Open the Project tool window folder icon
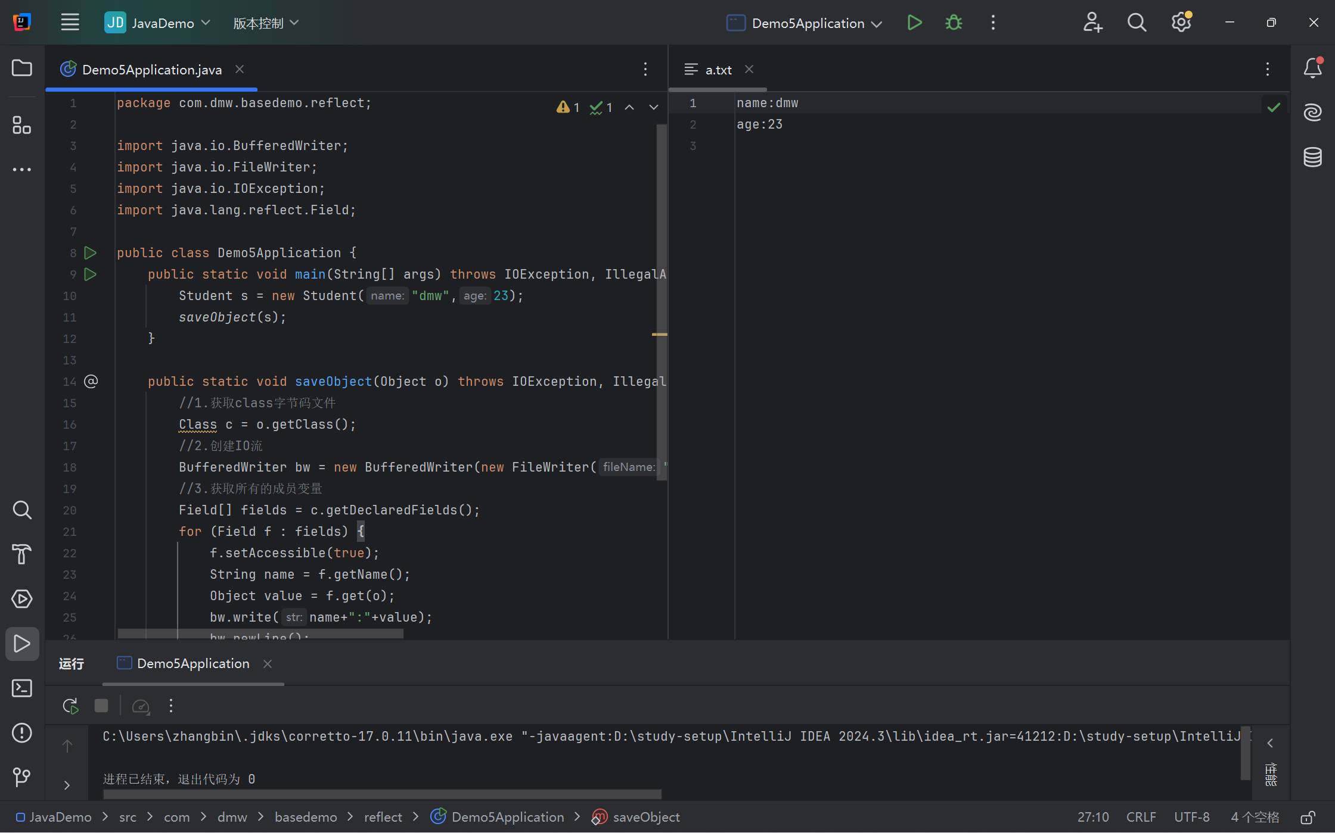This screenshot has height=833, width=1335. coord(22,68)
